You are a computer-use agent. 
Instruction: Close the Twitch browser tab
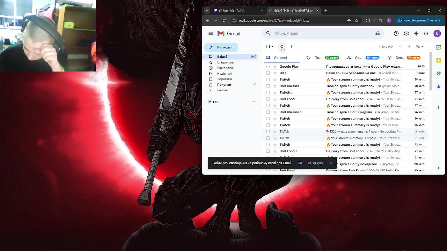coord(262,10)
